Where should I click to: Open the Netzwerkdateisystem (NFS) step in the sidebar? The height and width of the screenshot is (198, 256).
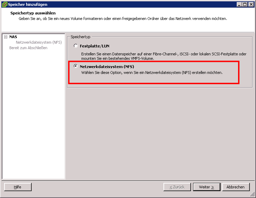39,42
